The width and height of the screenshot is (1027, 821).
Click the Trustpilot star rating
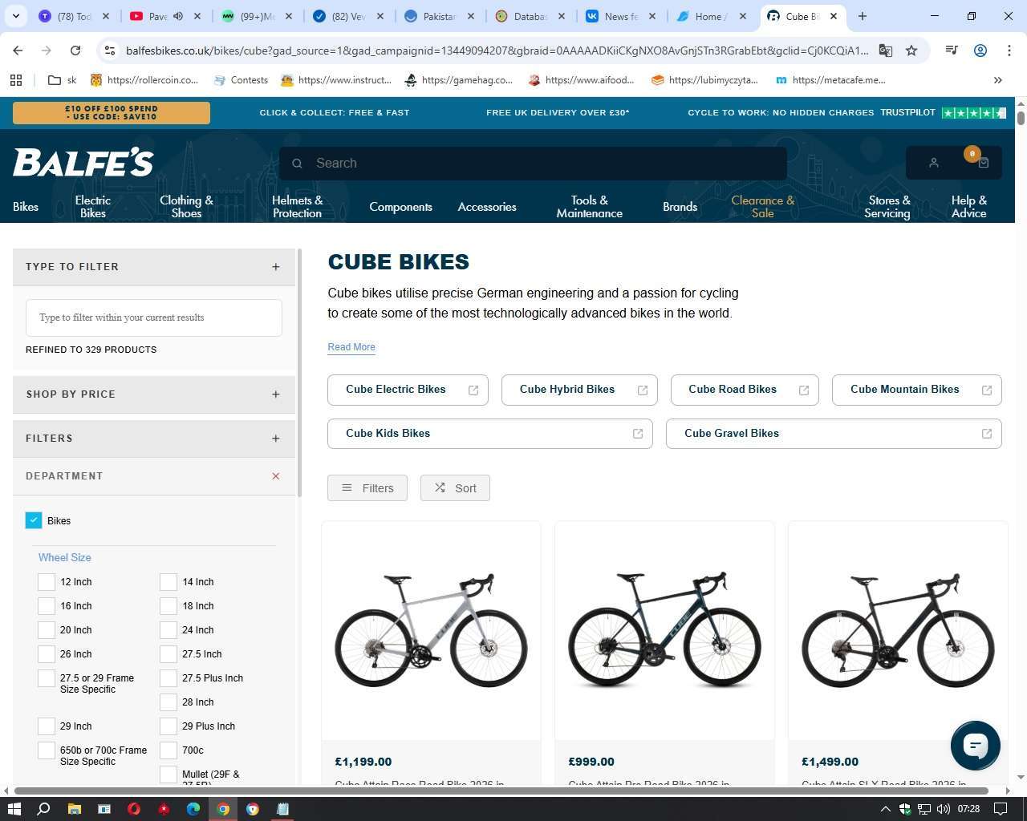point(973,113)
